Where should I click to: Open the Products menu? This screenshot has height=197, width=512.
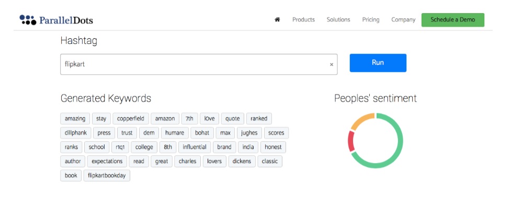pos(303,19)
